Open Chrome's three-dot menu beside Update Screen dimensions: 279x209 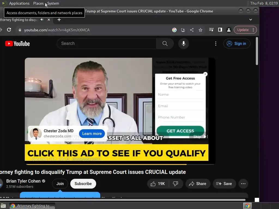click(x=253, y=30)
